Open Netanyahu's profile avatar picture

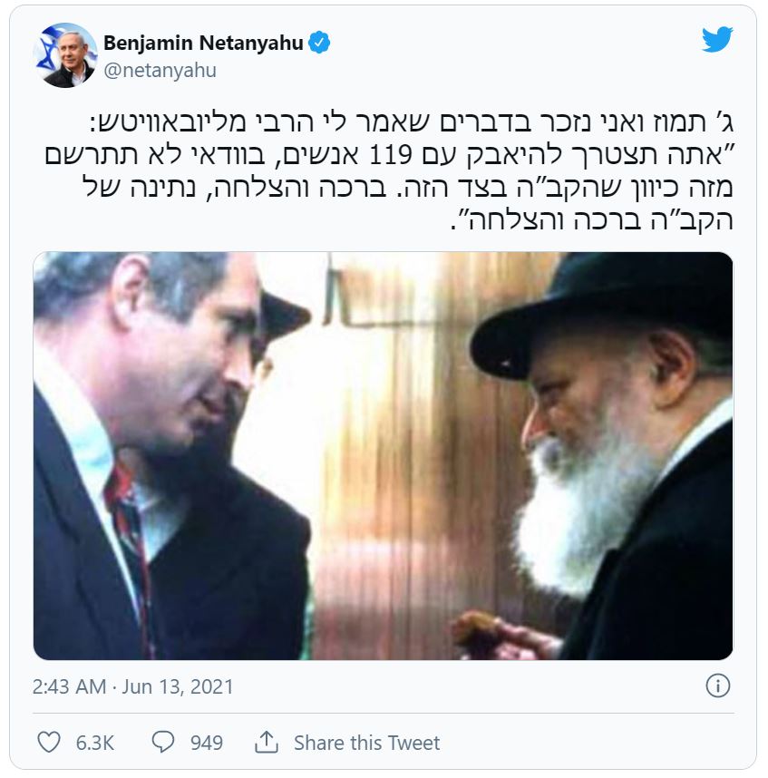[65, 55]
